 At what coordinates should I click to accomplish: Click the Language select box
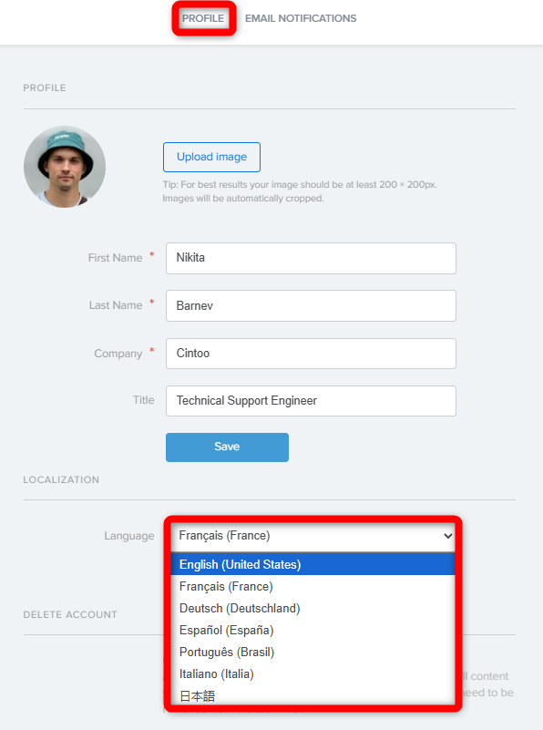point(312,536)
